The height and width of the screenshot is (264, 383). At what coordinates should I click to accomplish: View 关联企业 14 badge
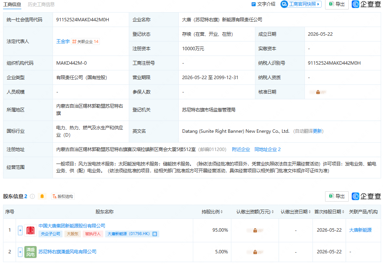(85, 42)
